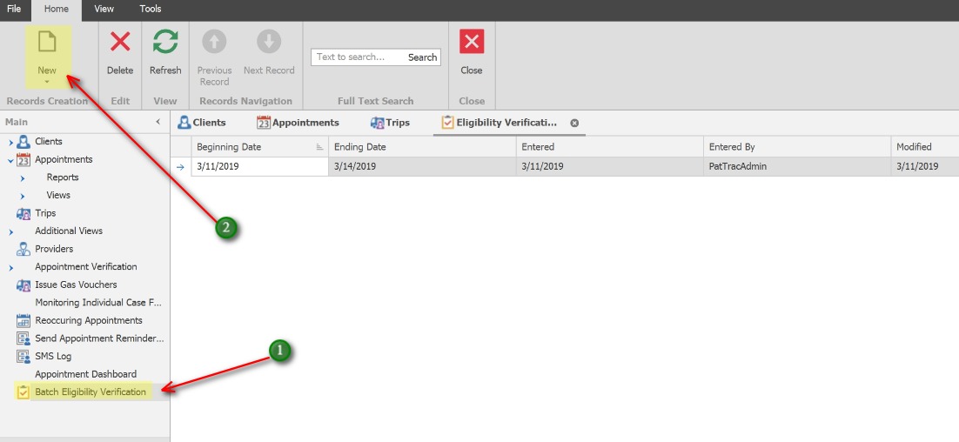Click the Batch Eligibility Verification icon

(x=23, y=392)
